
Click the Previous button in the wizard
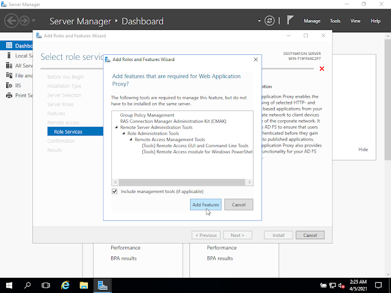tap(206, 235)
